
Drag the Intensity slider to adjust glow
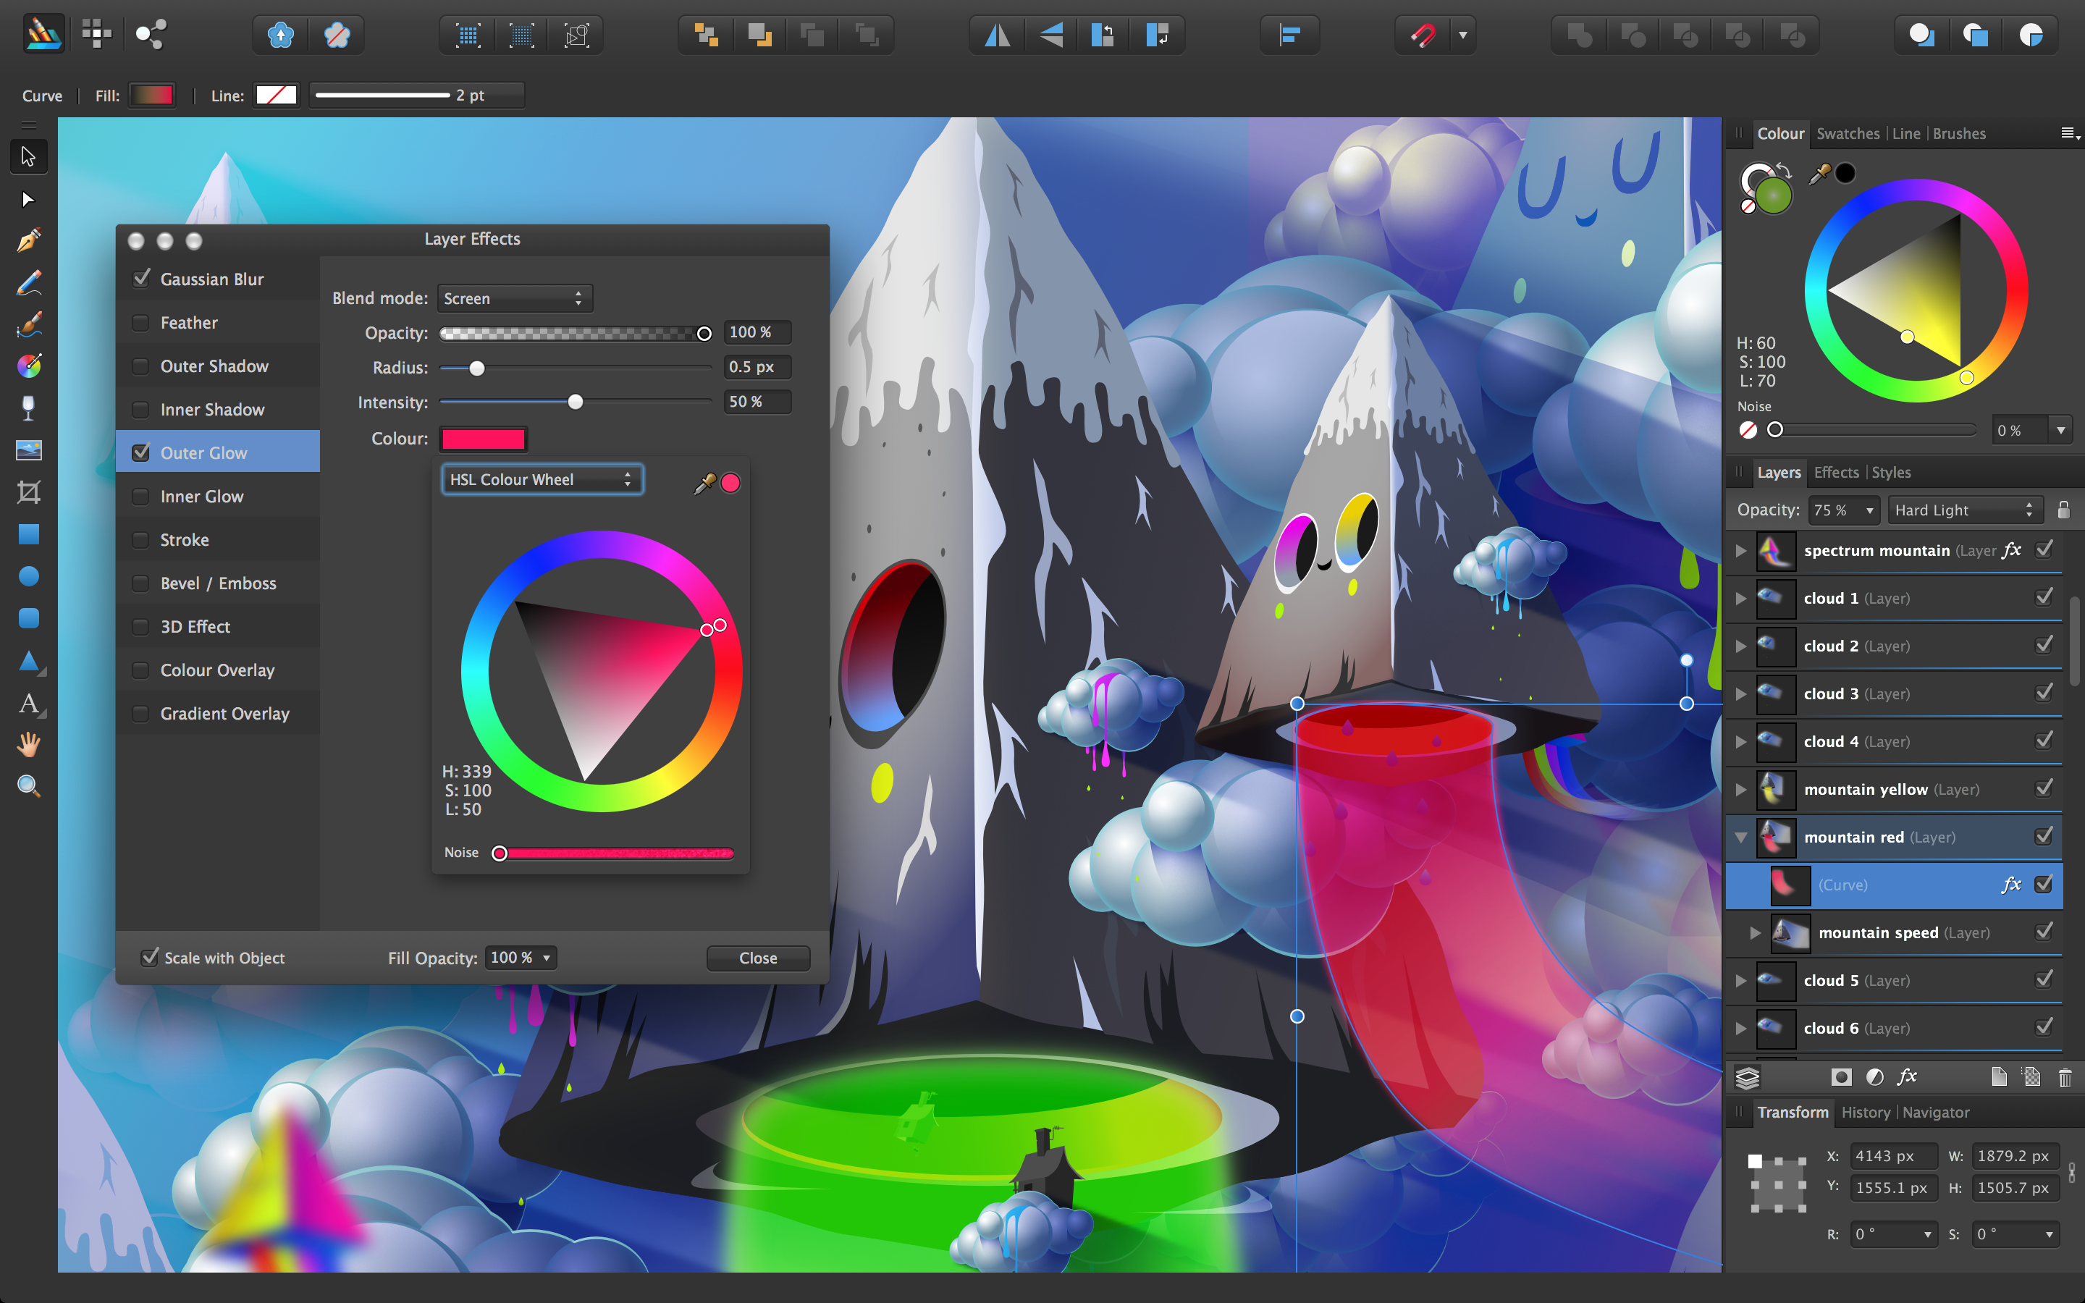click(x=575, y=402)
